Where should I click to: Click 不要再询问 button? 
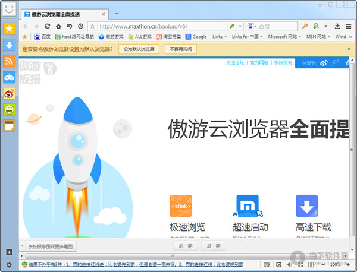(x=181, y=49)
